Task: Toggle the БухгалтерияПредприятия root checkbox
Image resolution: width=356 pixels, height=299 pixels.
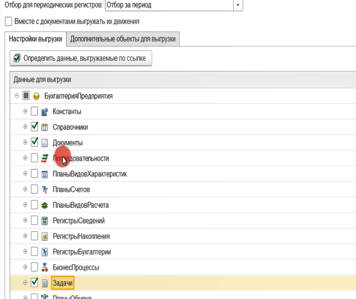Action: [x=26, y=96]
